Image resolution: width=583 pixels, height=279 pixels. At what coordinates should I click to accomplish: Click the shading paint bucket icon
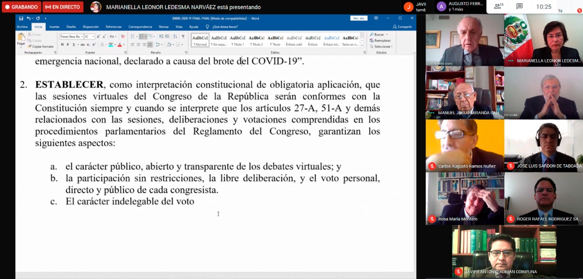(x=169, y=45)
